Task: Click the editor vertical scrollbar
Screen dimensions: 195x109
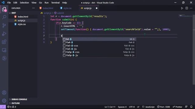Action: (194, 49)
